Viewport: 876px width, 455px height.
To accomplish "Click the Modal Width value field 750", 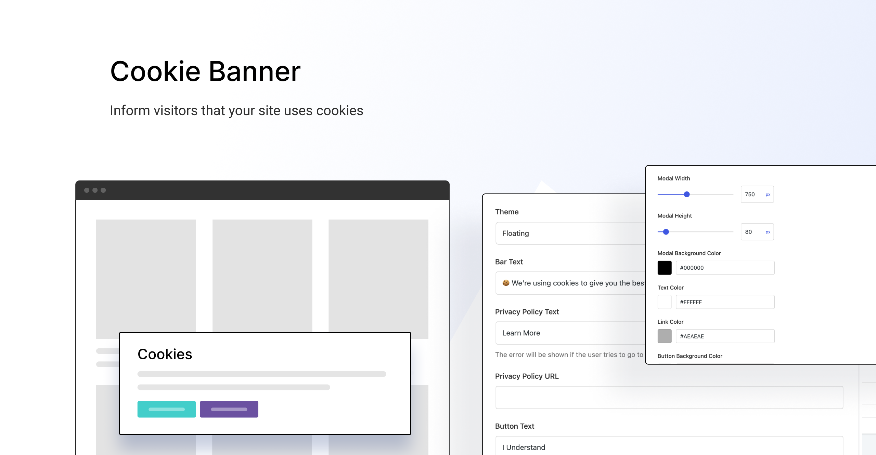I will point(757,195).
